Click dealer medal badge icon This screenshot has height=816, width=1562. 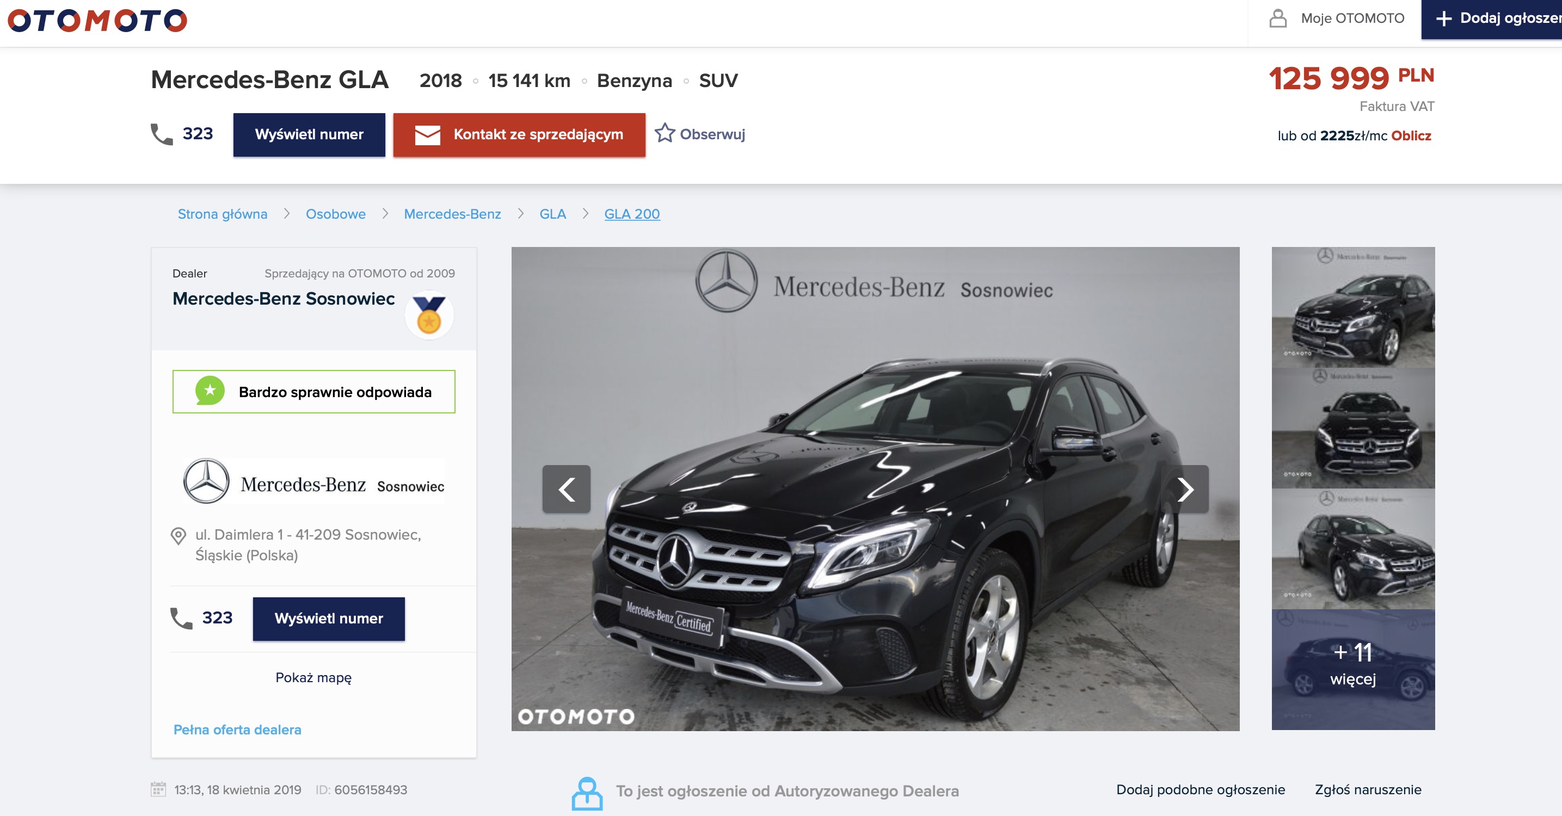[x=429, y=315]
